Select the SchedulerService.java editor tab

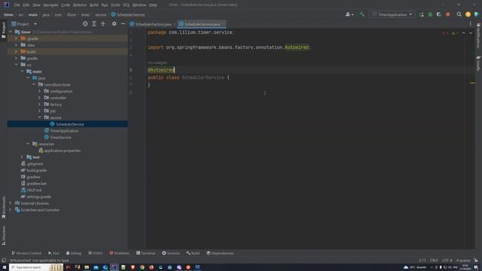[202, 24]
